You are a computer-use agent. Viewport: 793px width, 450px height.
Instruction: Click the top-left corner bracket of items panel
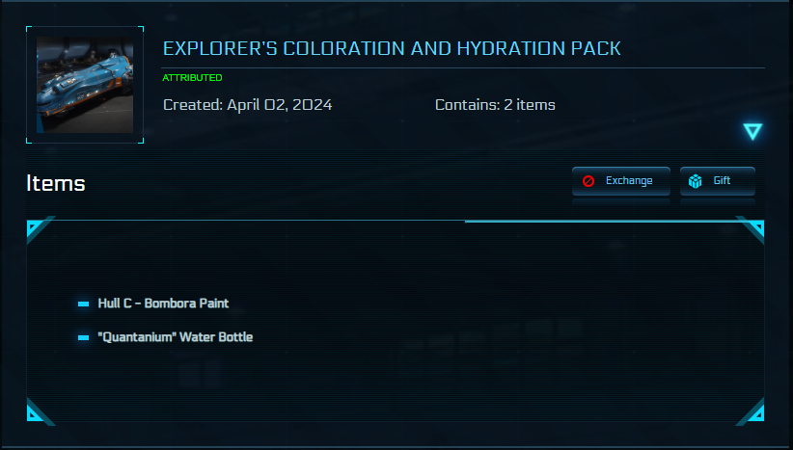(x=36, y=229)
